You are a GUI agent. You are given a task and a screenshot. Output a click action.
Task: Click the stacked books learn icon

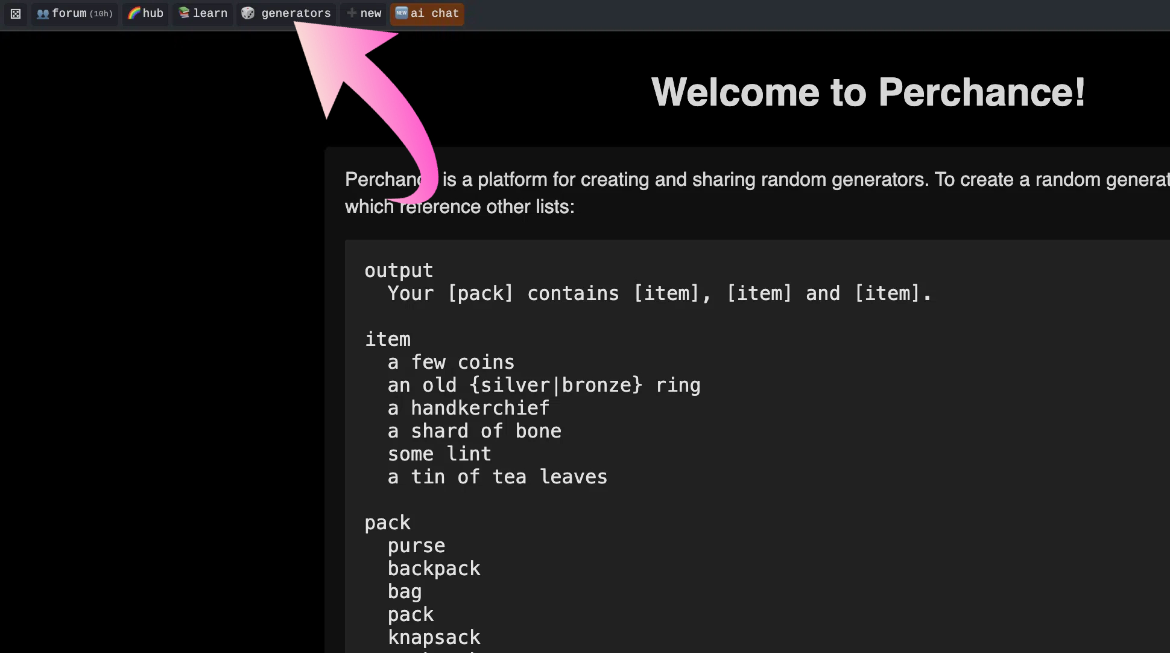183,13
